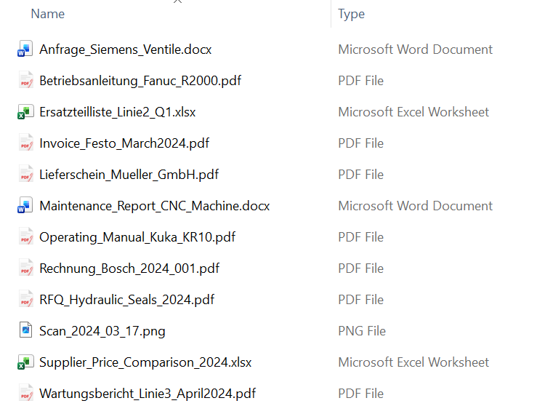The height and width of the screenshot is (414, 537).
Task: Click Microsoft Word Document type of Maintenance_Report row
Action: pyautogui.click(x=415, y=206)
